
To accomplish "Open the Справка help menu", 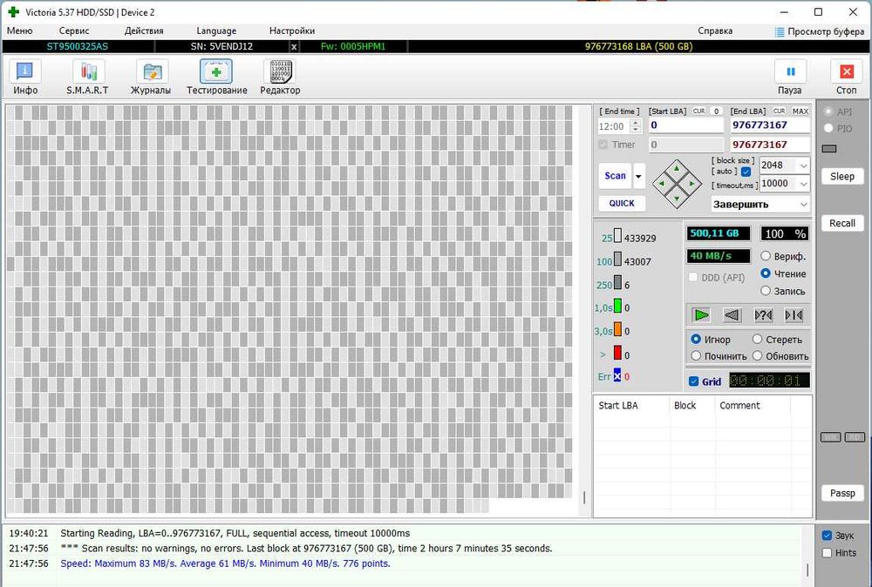I will pos(715,31).
